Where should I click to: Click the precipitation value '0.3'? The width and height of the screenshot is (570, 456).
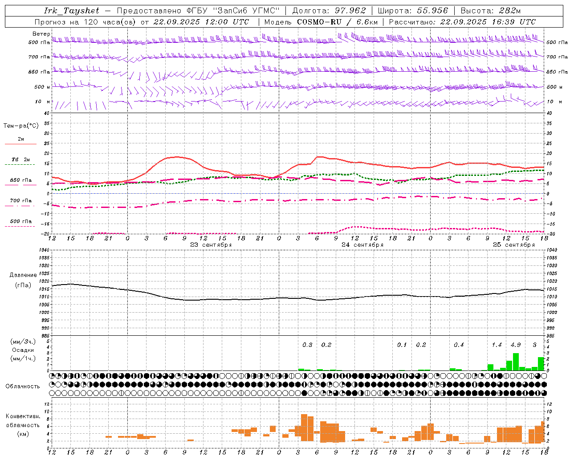tap(307, 345)
